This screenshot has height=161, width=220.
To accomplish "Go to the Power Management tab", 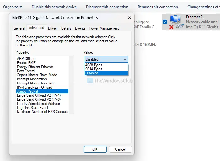I will [x=104, y=28].
